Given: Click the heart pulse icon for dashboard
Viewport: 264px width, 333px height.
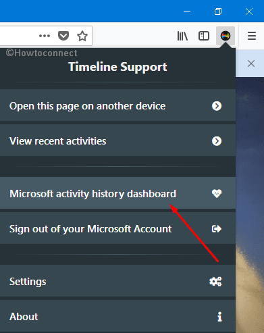Looking at the screenshot, I should (x=217, y=193).
